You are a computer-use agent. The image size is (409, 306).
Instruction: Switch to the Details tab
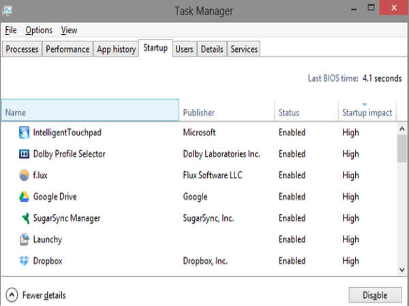[212, 49]
